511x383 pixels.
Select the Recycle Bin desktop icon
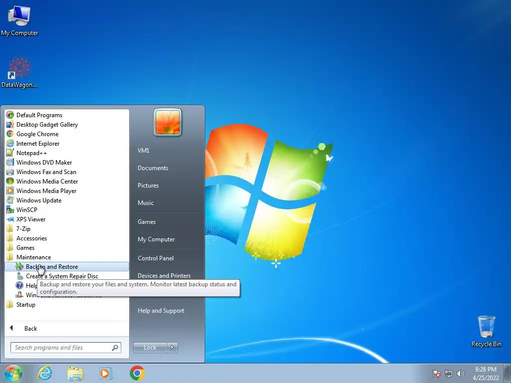(x=486, y=331)
